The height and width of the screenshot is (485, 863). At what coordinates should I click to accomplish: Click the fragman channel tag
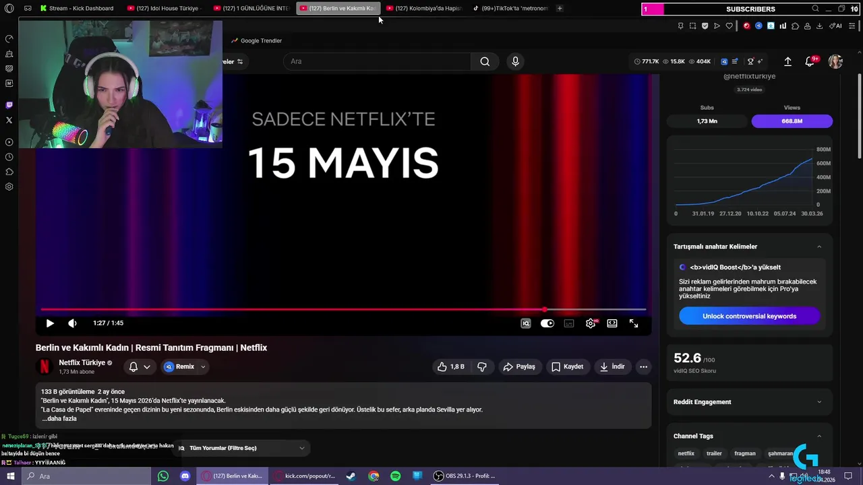click(x=745, y=453)
